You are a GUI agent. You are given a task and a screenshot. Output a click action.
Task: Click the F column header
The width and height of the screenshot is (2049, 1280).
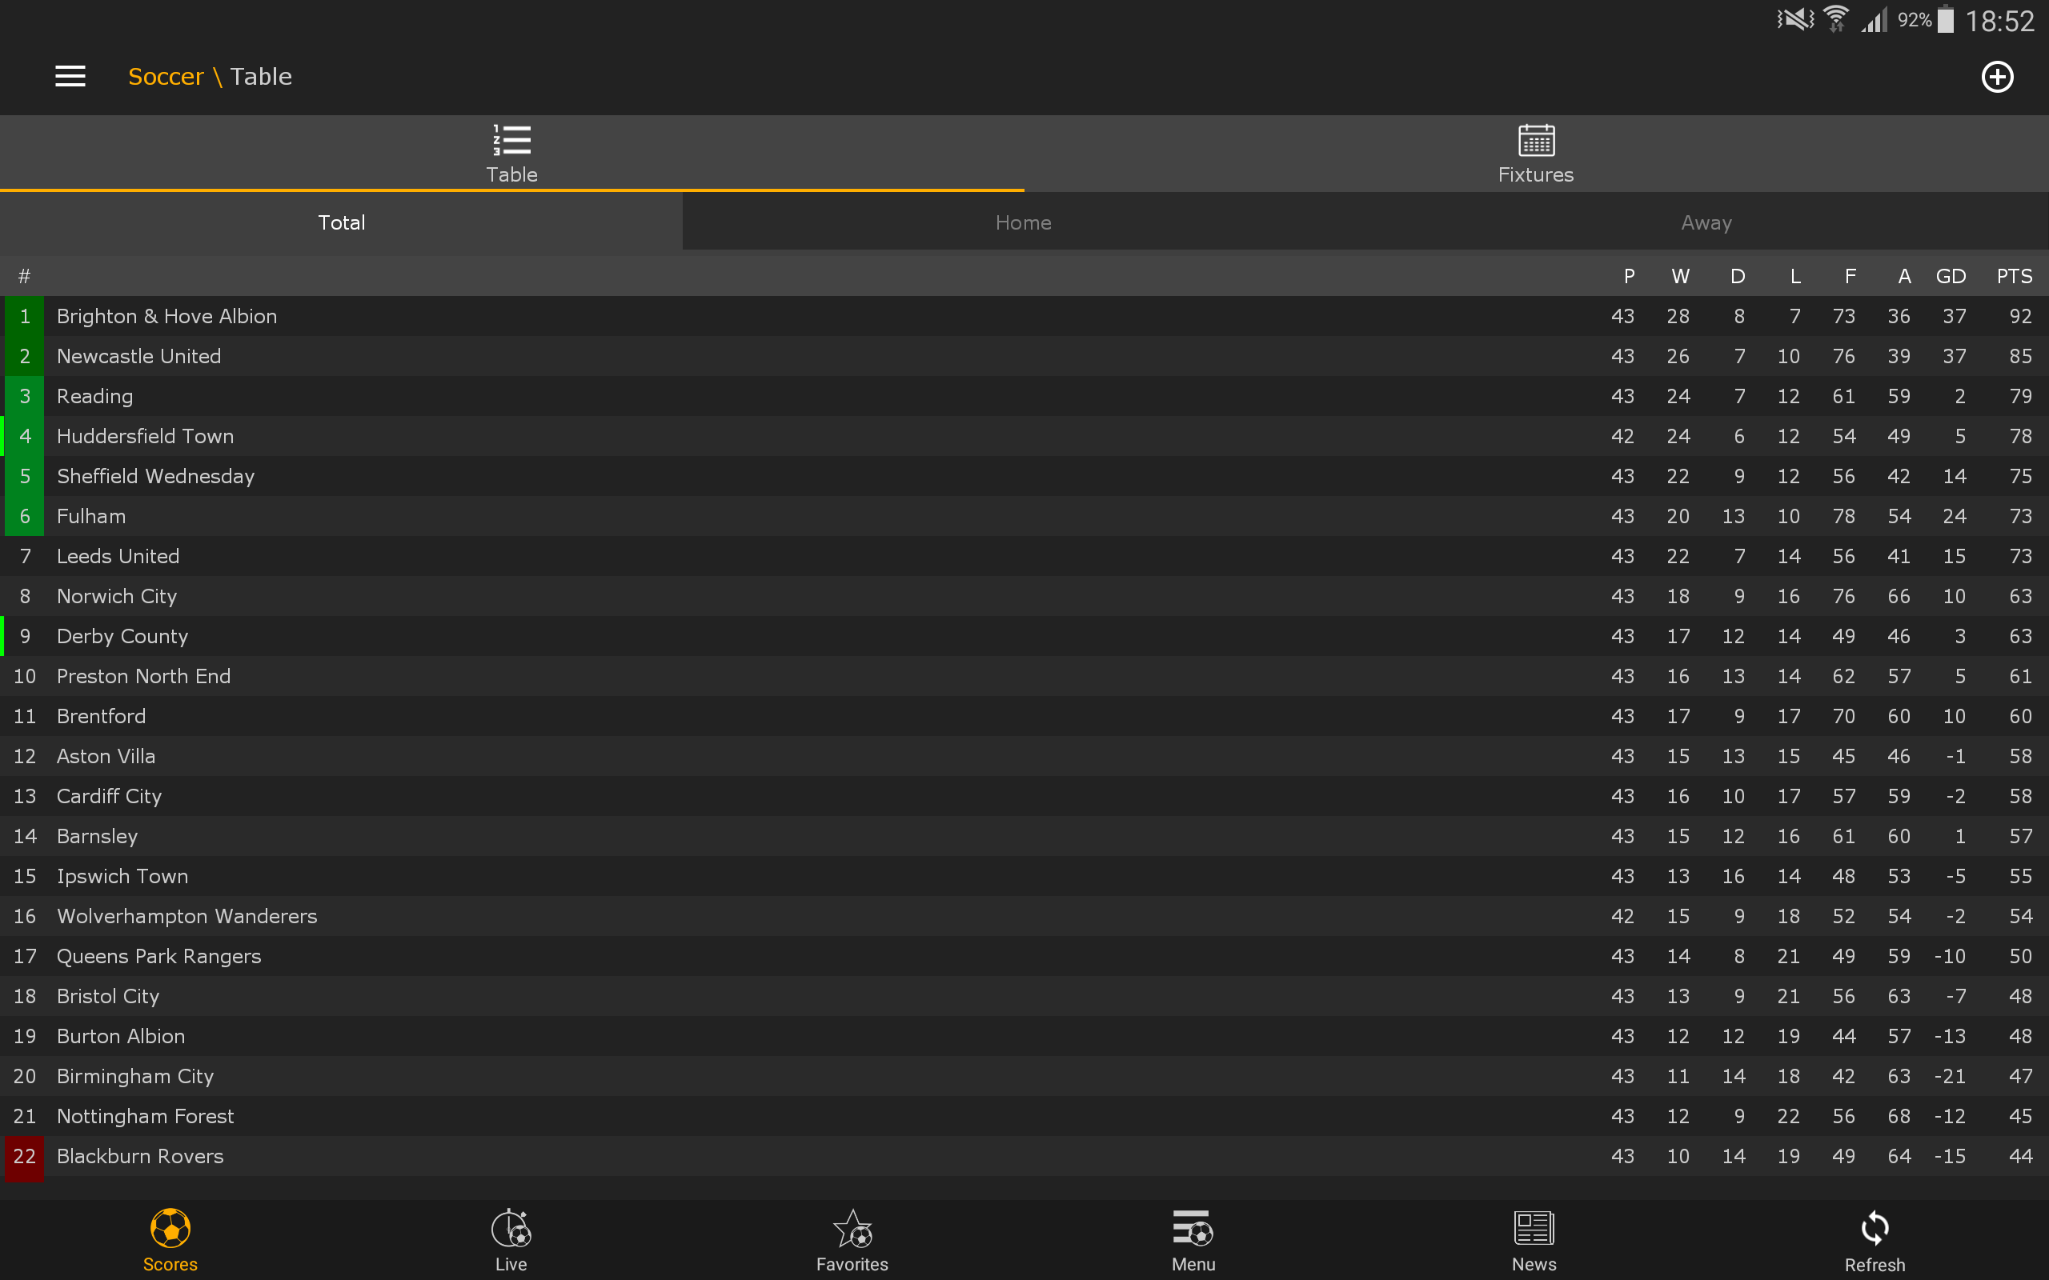click(x=1850, y=276)
